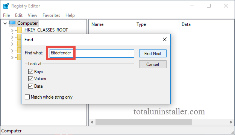Viewport: 235px width, 135px height.
Task: Maximize the Registry Editor window
Action: click(209, 6)
